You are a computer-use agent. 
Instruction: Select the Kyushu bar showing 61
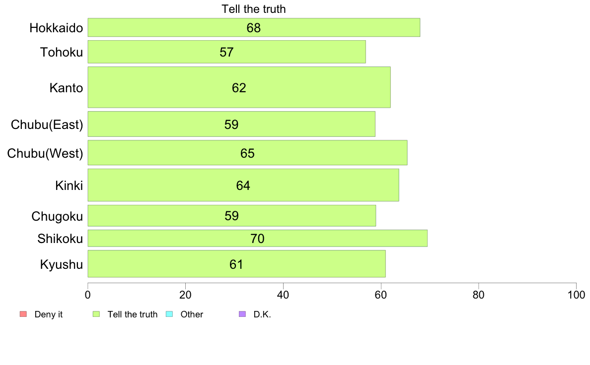pyautogui.click(x=237, y=264)
